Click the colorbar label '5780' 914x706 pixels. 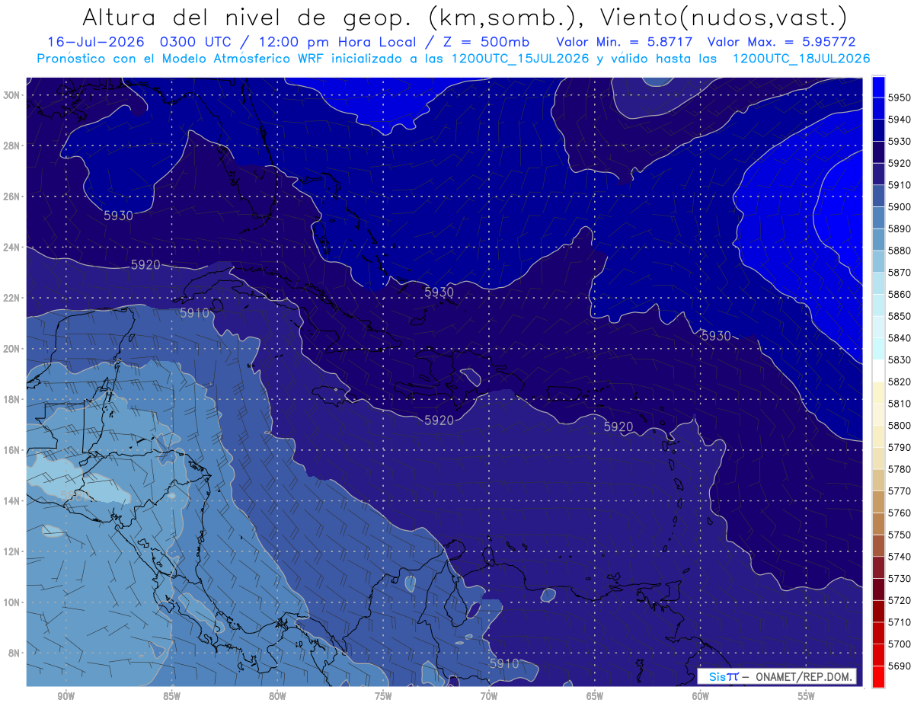(900, 469)
